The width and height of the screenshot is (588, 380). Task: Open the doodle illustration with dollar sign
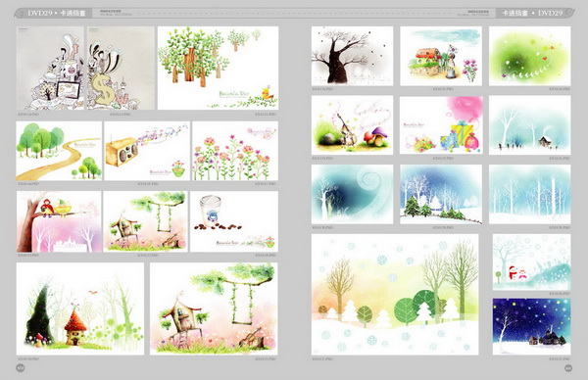(x=121, y=68)
